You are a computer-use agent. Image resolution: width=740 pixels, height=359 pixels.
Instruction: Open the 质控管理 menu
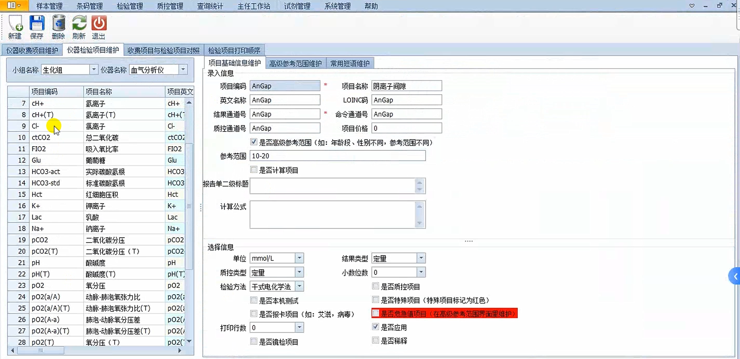click(x=170, y=6)
